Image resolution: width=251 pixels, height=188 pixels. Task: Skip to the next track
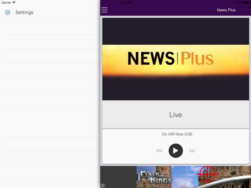click(x=192, y=151)
